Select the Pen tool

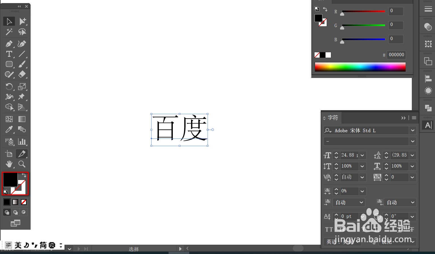pyautogui.click(x=9, y=44)
